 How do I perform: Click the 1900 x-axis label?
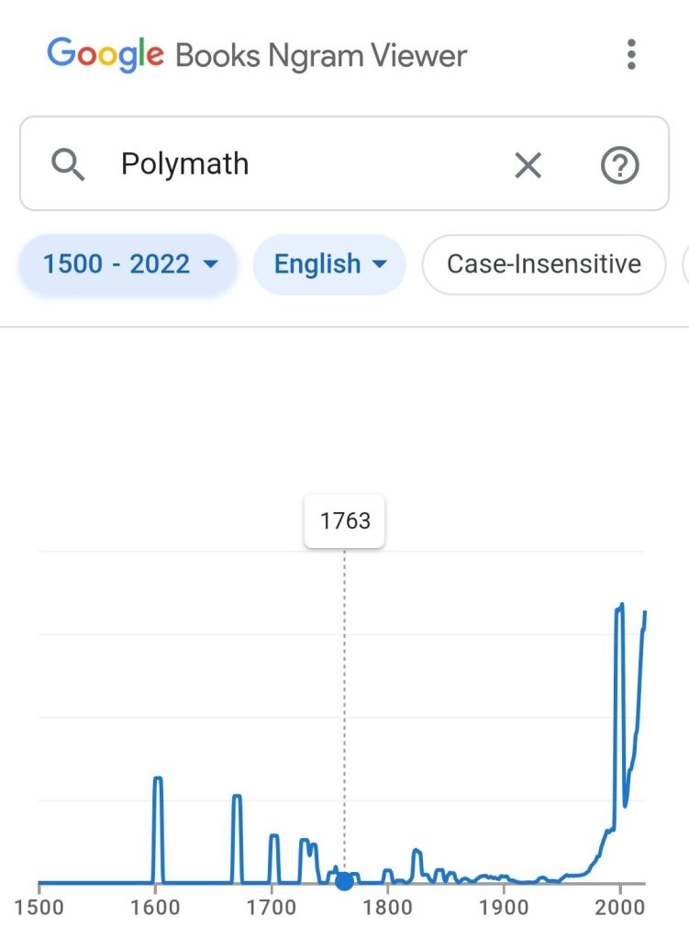(x=503, y=908)
